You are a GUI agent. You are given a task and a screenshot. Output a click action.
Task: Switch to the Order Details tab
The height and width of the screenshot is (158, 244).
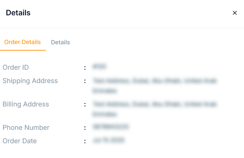point(23,42)
